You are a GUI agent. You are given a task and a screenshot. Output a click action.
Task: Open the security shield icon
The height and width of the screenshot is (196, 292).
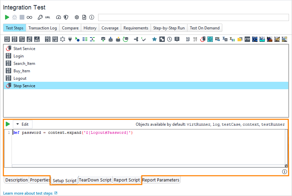click(x=66, y=17)
